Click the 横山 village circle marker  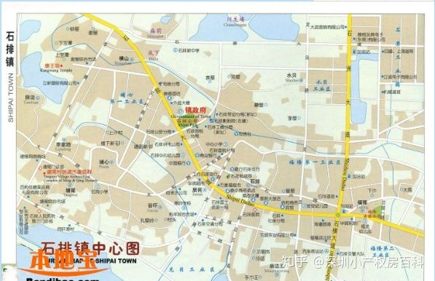click(x=131, y=59)
